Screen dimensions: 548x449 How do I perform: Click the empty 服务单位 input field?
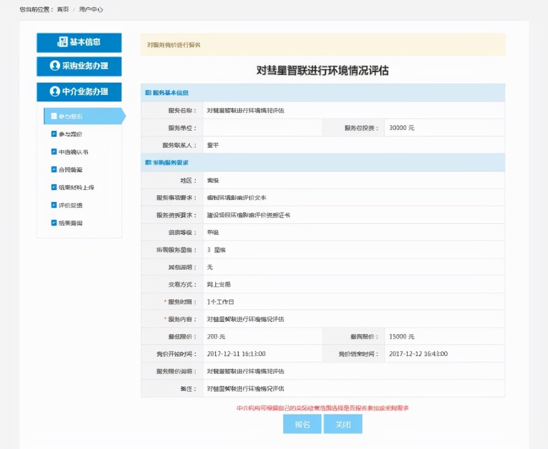pos(262,128)
